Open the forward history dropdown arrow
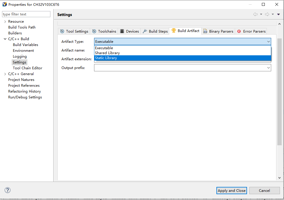 [x=273, y=14]
